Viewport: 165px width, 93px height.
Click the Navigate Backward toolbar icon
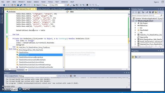click(4, 5)
